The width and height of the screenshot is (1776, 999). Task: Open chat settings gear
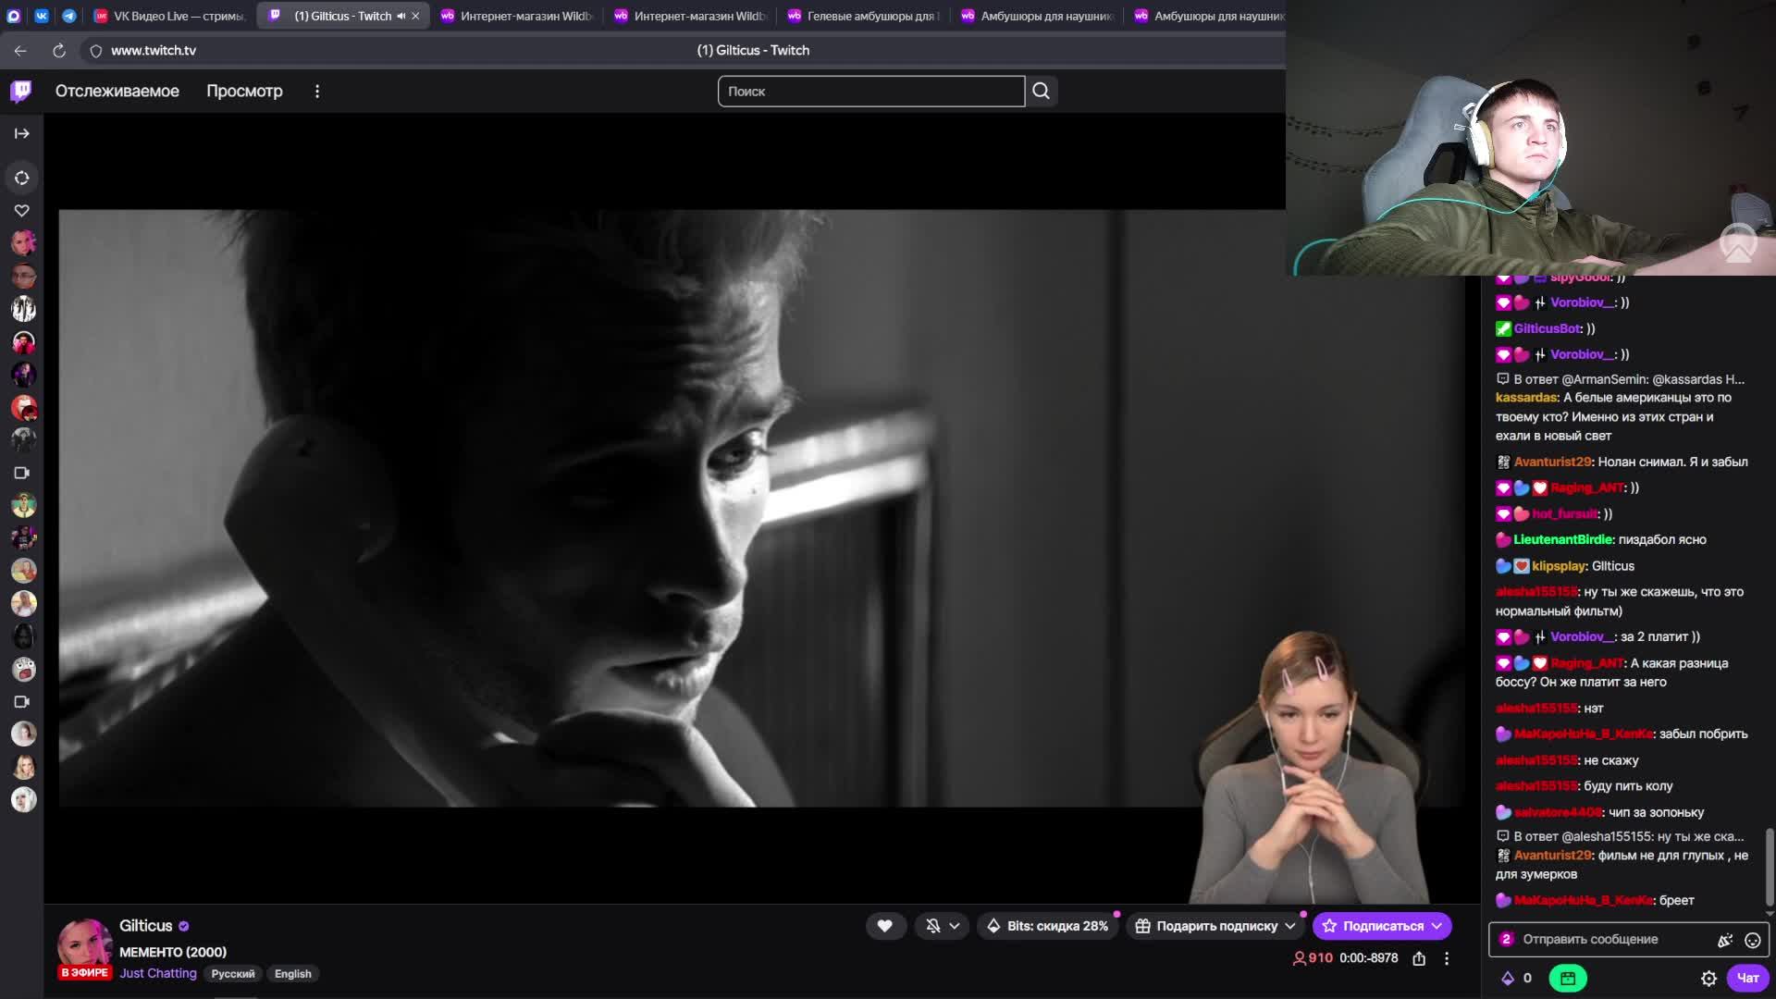tap(1708, 978)
